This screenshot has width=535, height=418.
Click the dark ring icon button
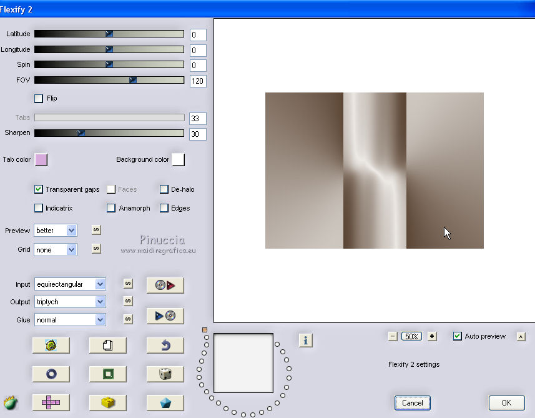point(51,374)
